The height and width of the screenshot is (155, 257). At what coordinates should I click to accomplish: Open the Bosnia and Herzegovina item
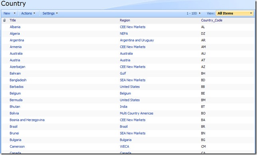point(27,120)
